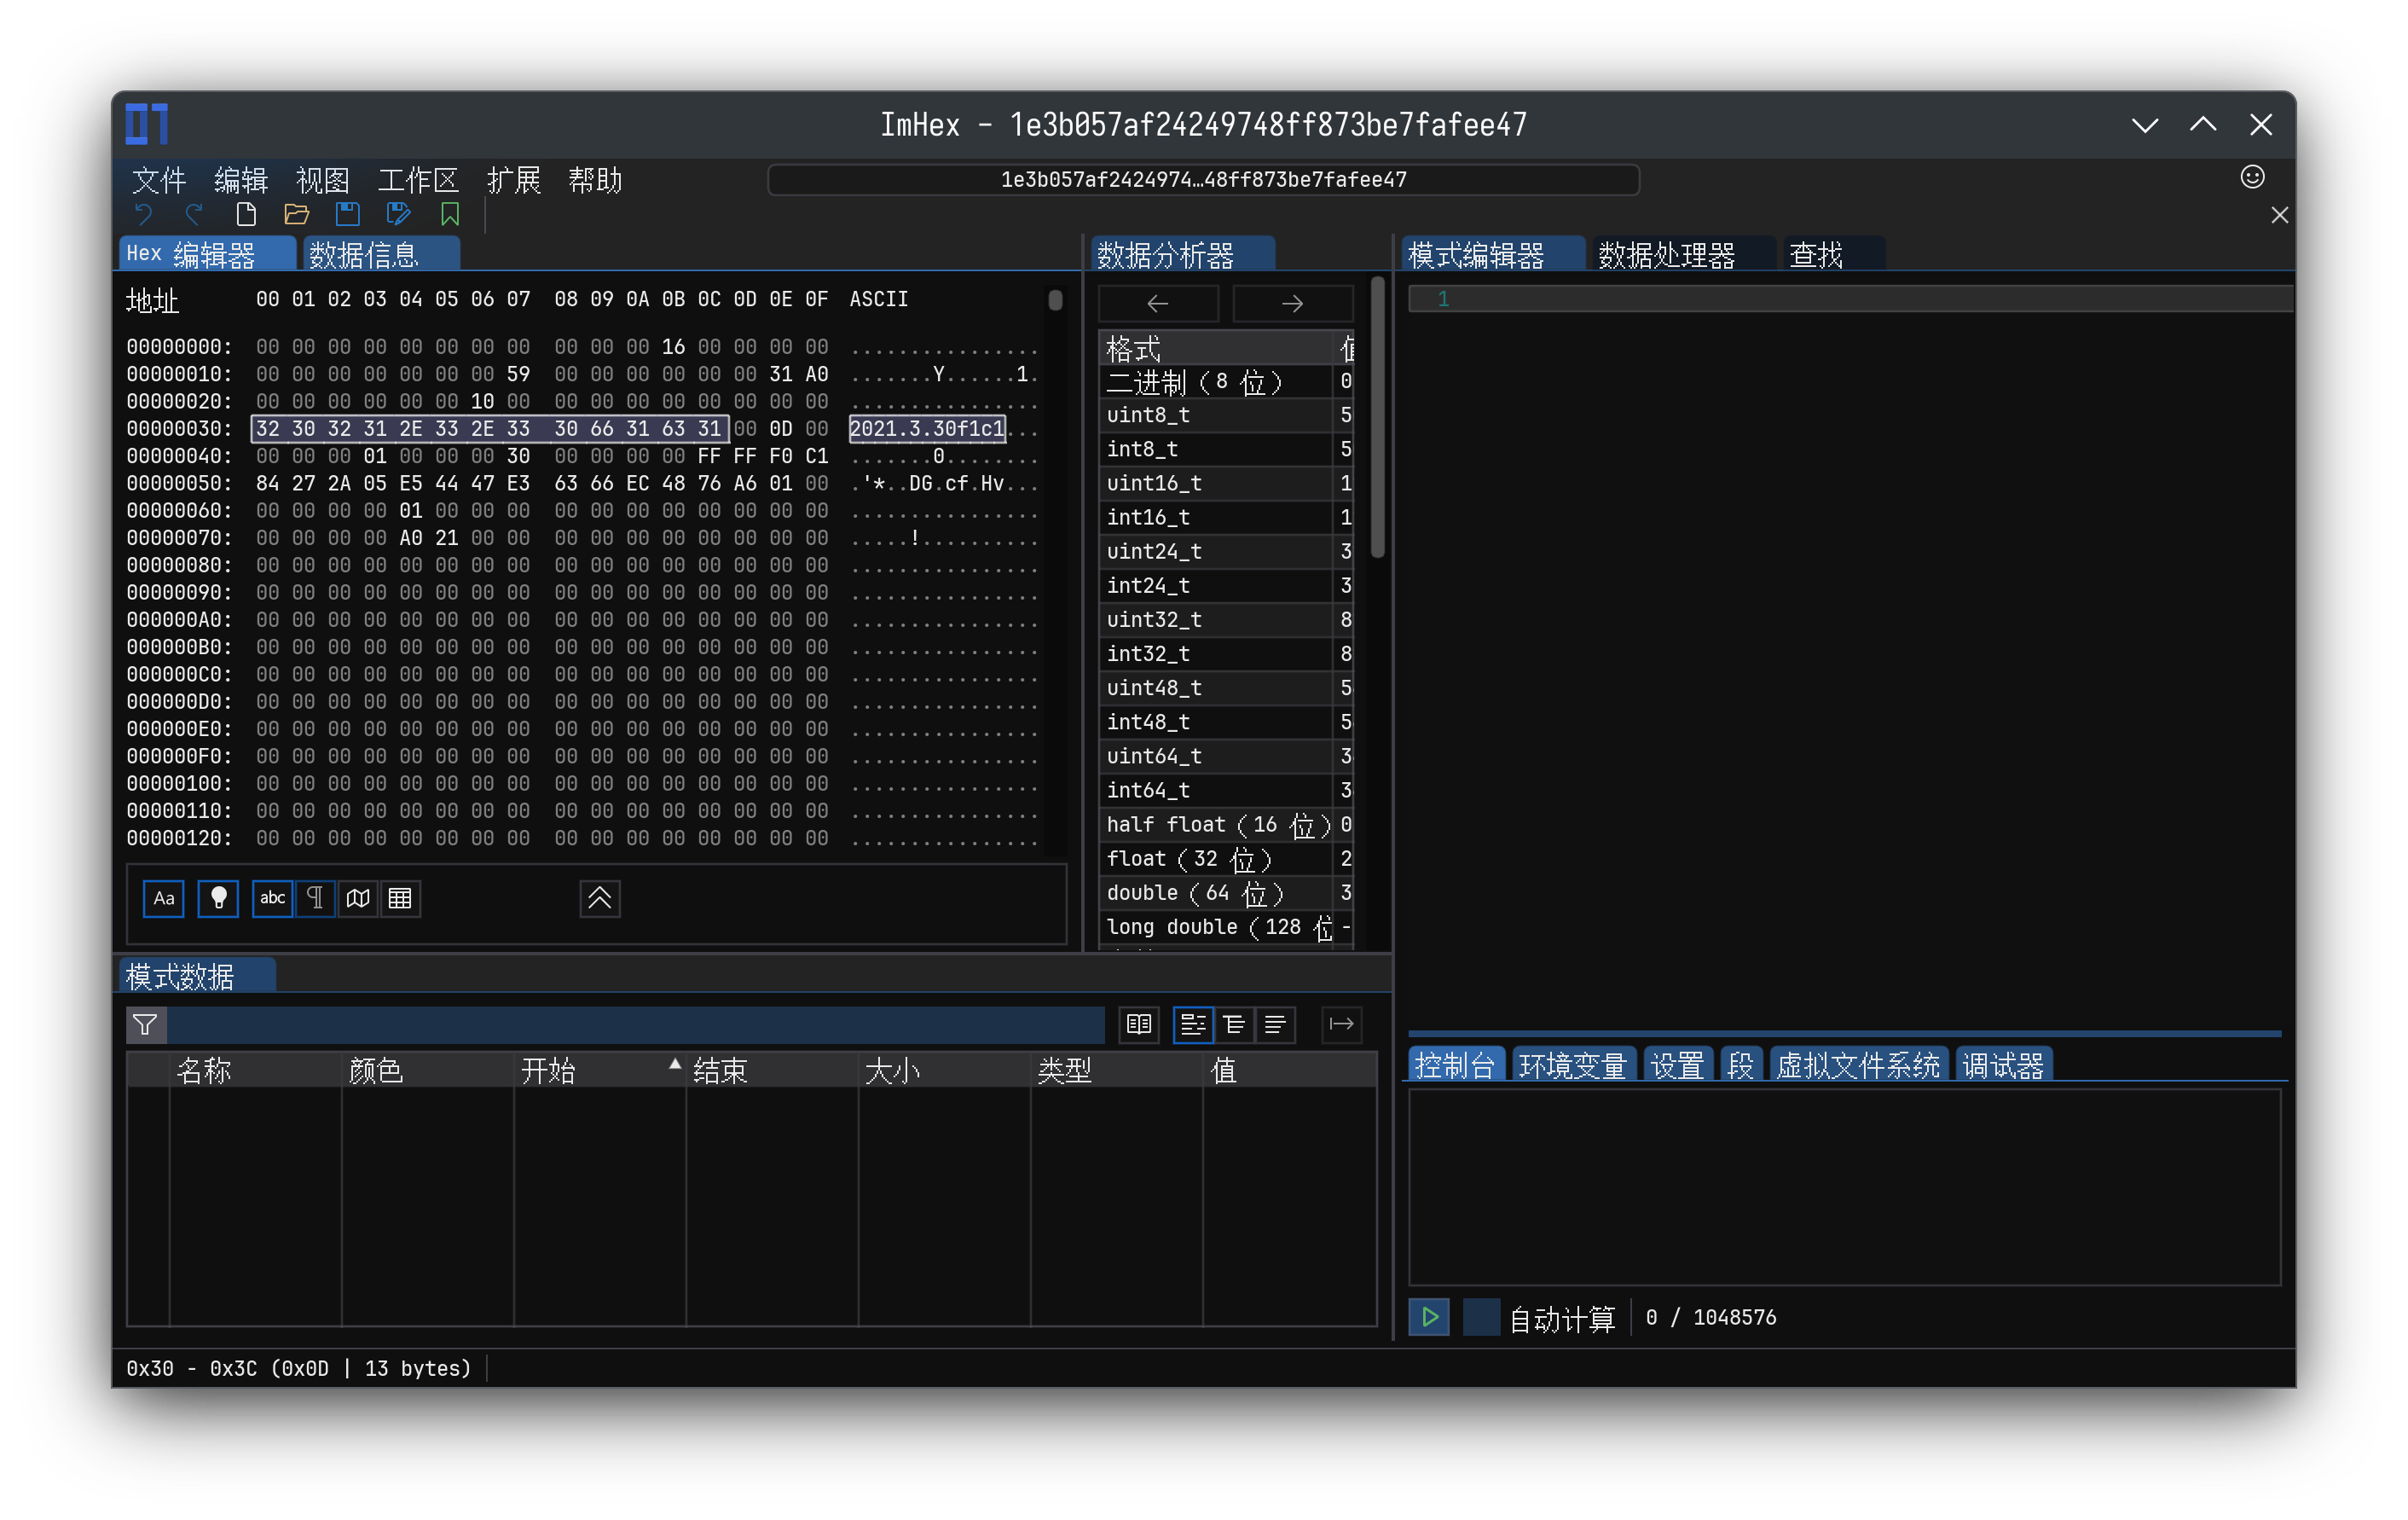Click the filter funnel icon in Pattern Data

pos(145,1024)
